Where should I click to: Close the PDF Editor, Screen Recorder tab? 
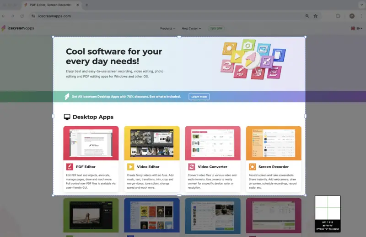pos(78,5)
